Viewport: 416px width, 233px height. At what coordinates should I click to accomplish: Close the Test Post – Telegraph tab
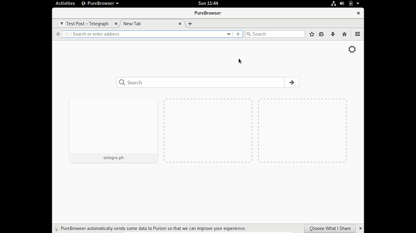click(x=116, y=23)
